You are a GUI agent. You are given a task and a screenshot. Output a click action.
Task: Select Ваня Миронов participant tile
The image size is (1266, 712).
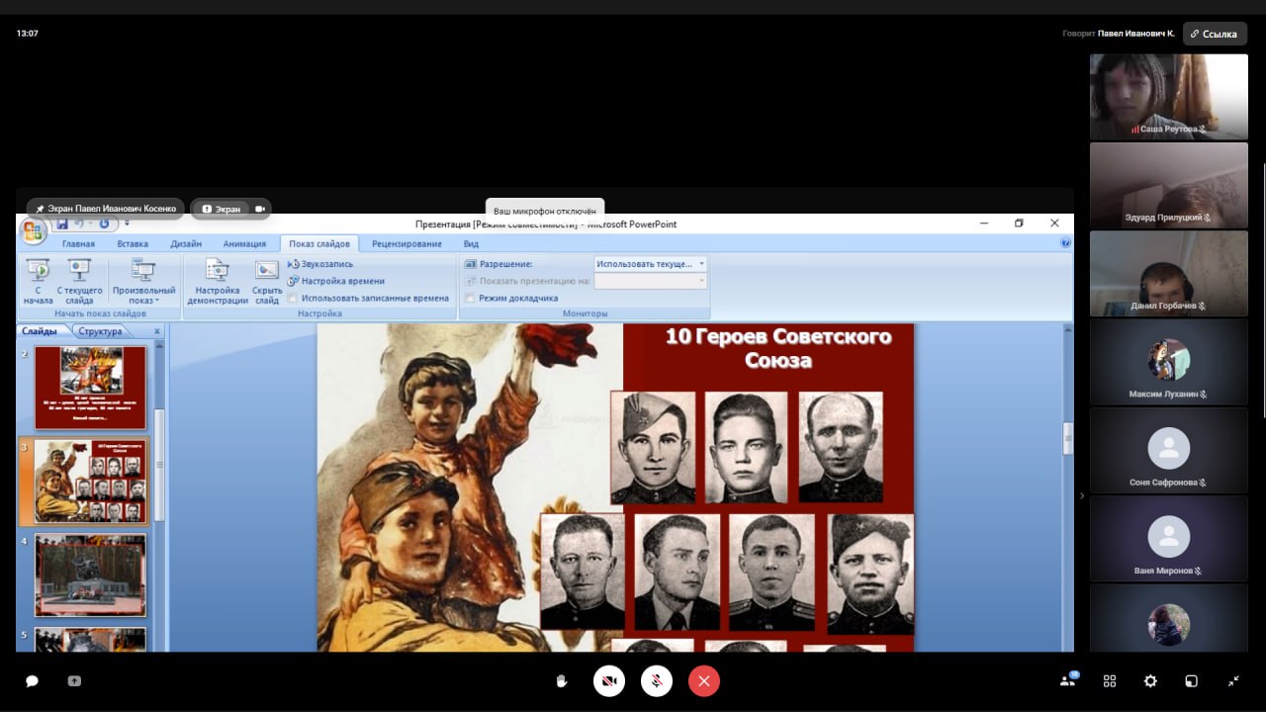pos(1169,538)
